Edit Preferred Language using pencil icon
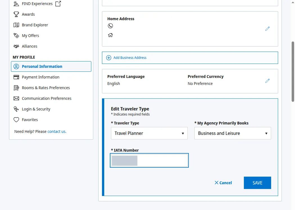 click(x=267, y=81)
